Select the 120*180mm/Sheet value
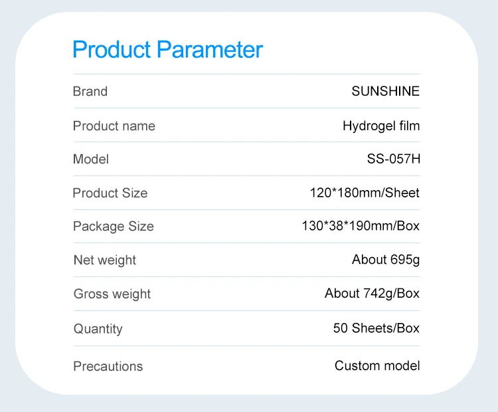 tap(365, 193)
